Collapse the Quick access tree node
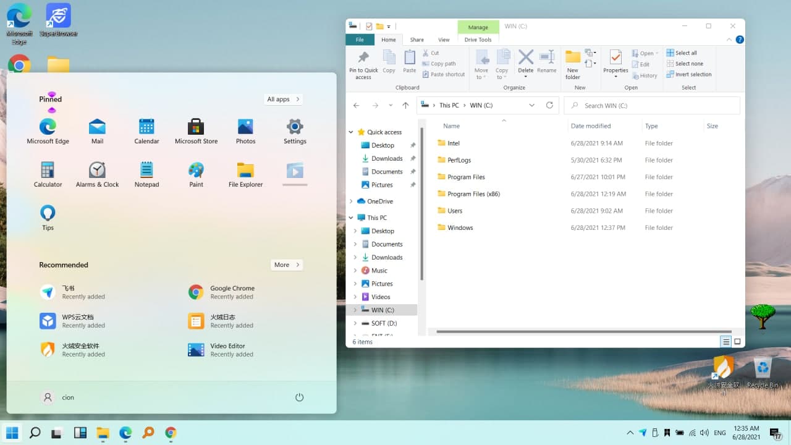 tap(351, 132)
